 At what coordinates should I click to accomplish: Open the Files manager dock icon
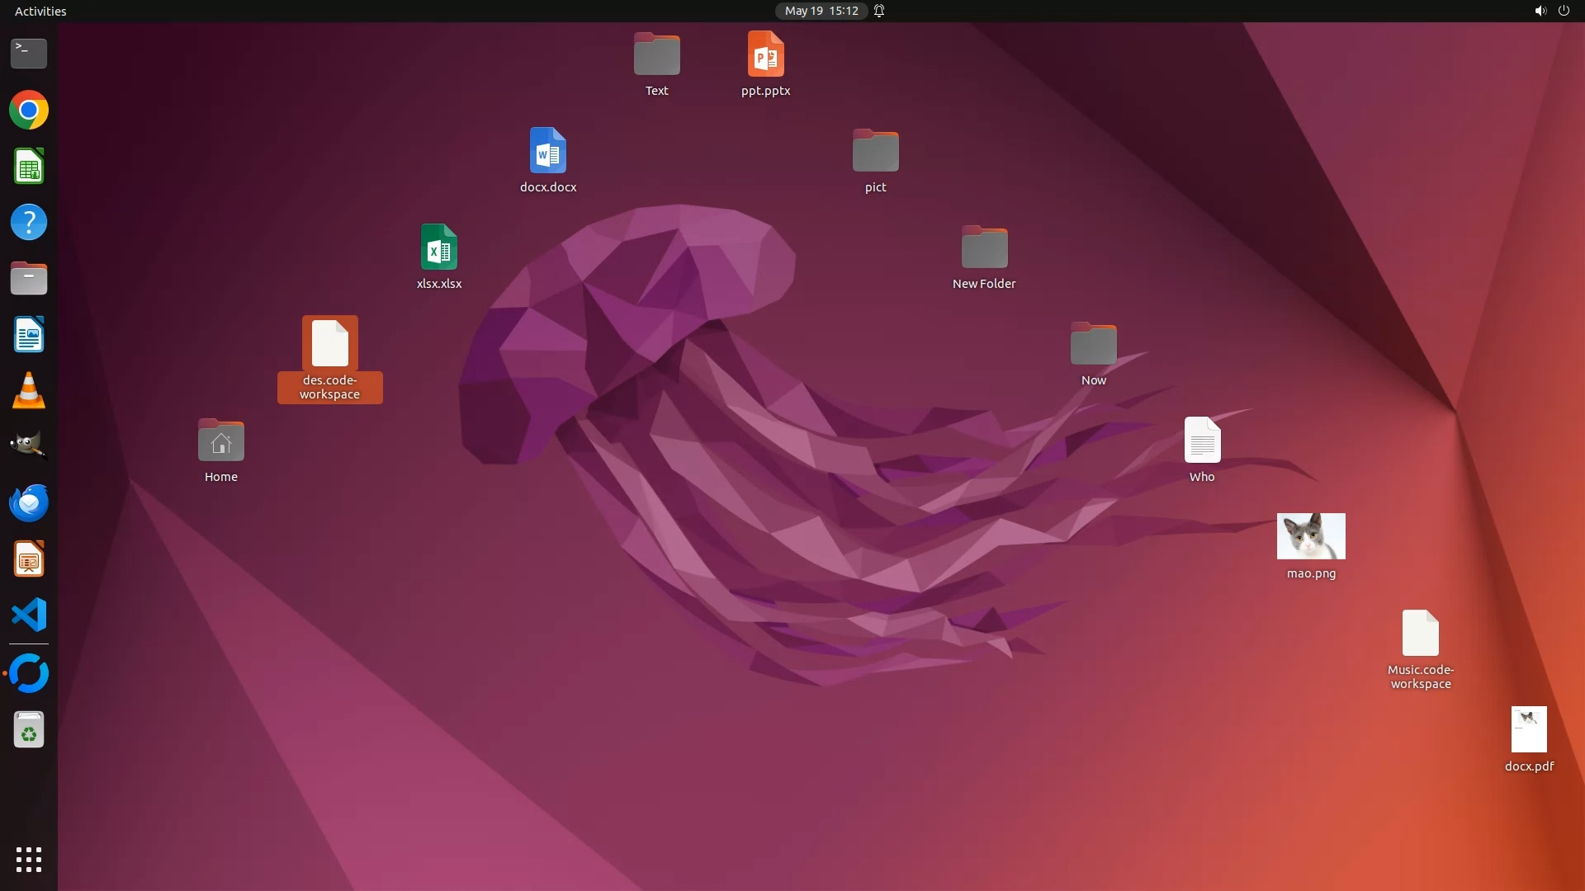29,279
